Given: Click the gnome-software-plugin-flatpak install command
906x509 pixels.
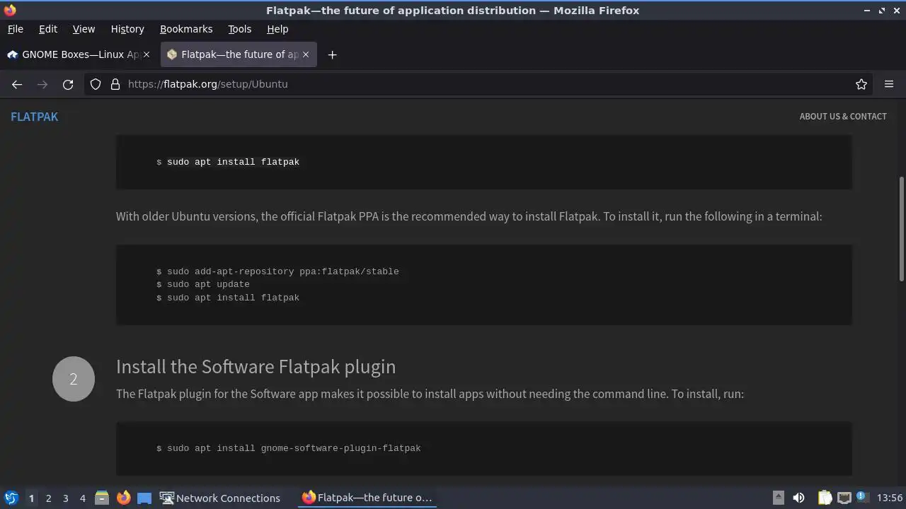Looking at the screenshot, I should pyautogui.click(x=289, y=448).
